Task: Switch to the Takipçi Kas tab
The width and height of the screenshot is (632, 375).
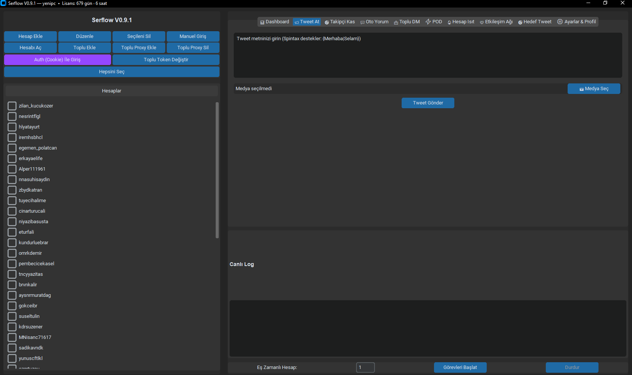Action: 340,22
